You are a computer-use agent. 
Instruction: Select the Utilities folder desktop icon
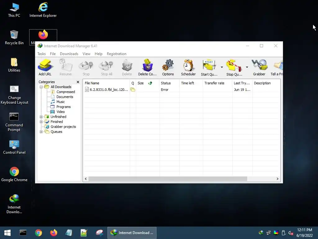click(14, 65)
